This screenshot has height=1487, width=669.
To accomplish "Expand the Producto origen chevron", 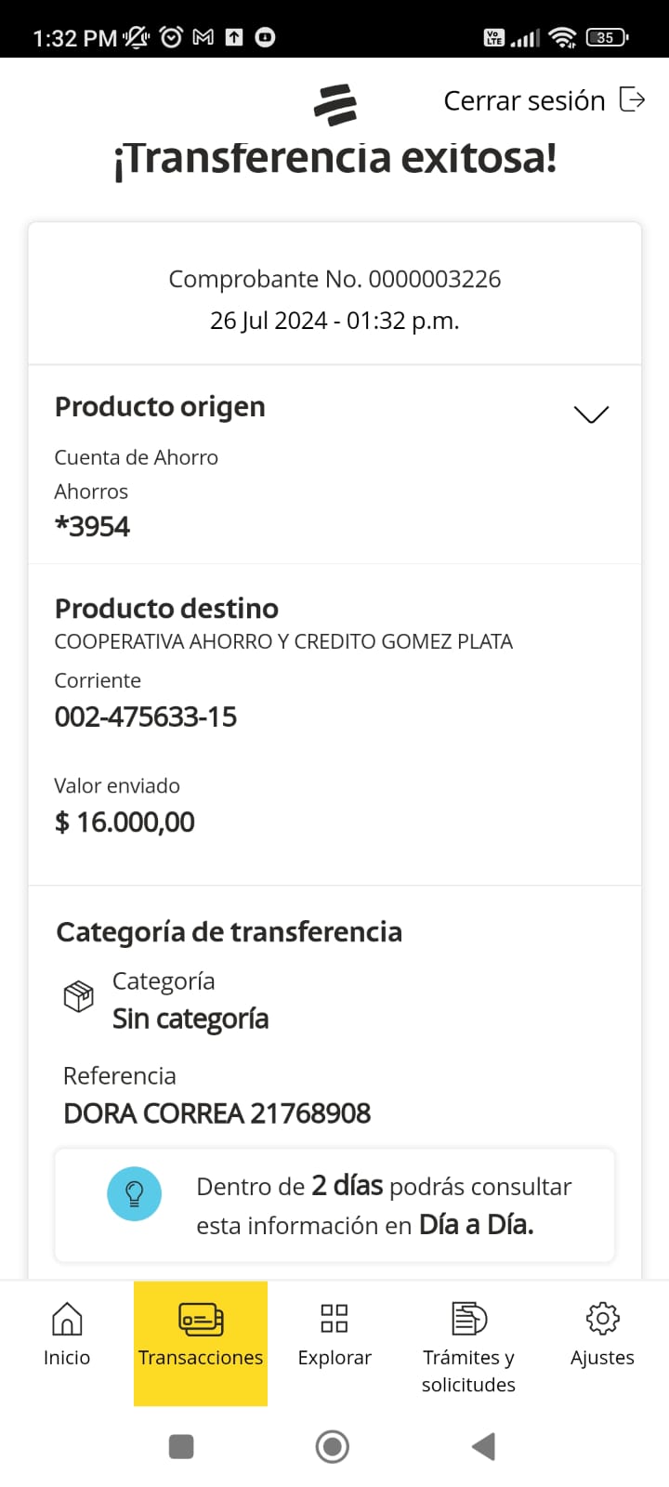I will click(591, 414).
